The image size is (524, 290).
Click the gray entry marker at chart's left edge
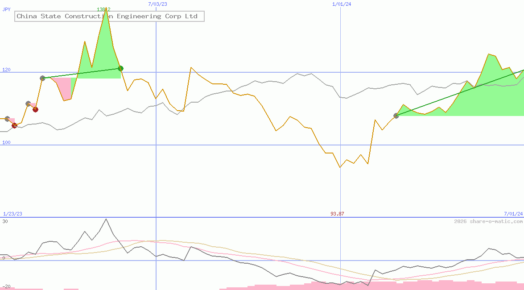(x=7, y=119)
